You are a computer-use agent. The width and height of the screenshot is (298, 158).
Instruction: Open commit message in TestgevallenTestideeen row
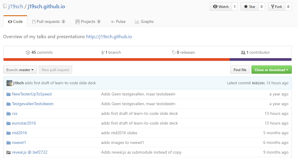tap(138, 104)
